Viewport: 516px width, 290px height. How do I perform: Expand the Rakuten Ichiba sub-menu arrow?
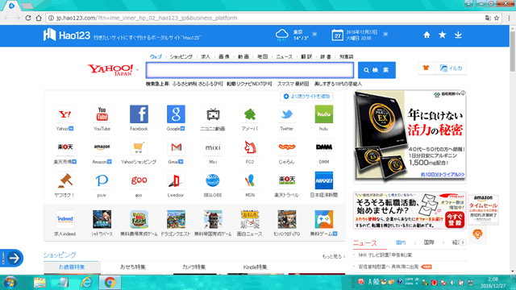(74, 162)
